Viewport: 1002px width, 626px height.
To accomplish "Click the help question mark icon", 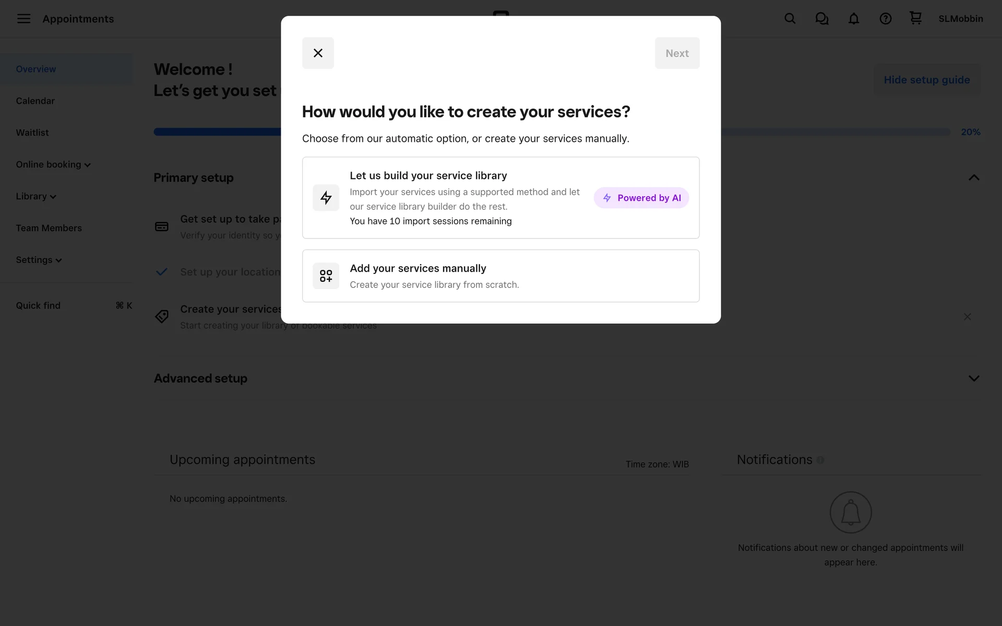I will (x=885, y=19).
